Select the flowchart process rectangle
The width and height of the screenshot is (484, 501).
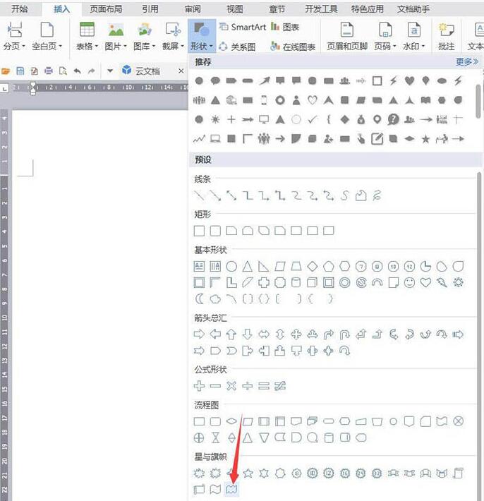[x=199, y=421]
